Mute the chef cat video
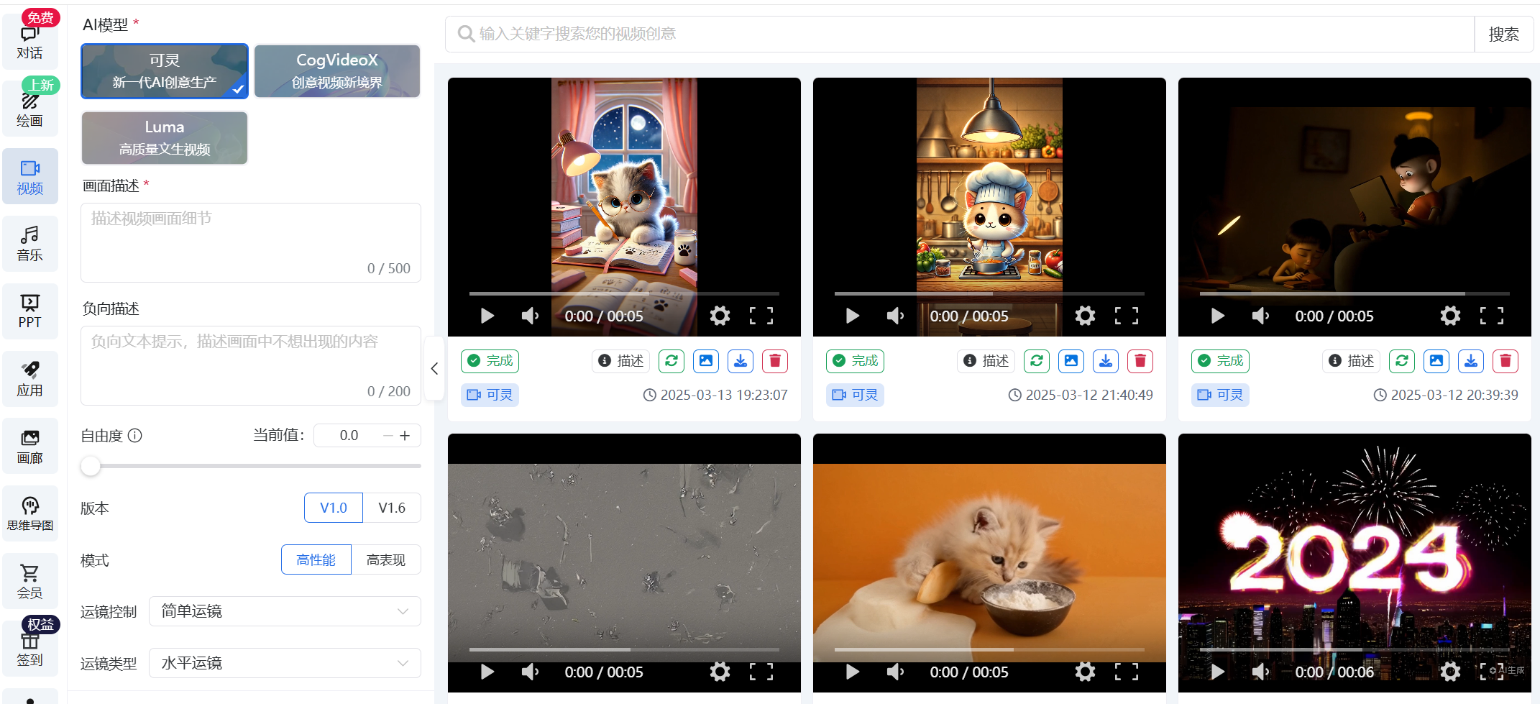This screenshot has height=704, width=1540. click(x=895, y=316)
